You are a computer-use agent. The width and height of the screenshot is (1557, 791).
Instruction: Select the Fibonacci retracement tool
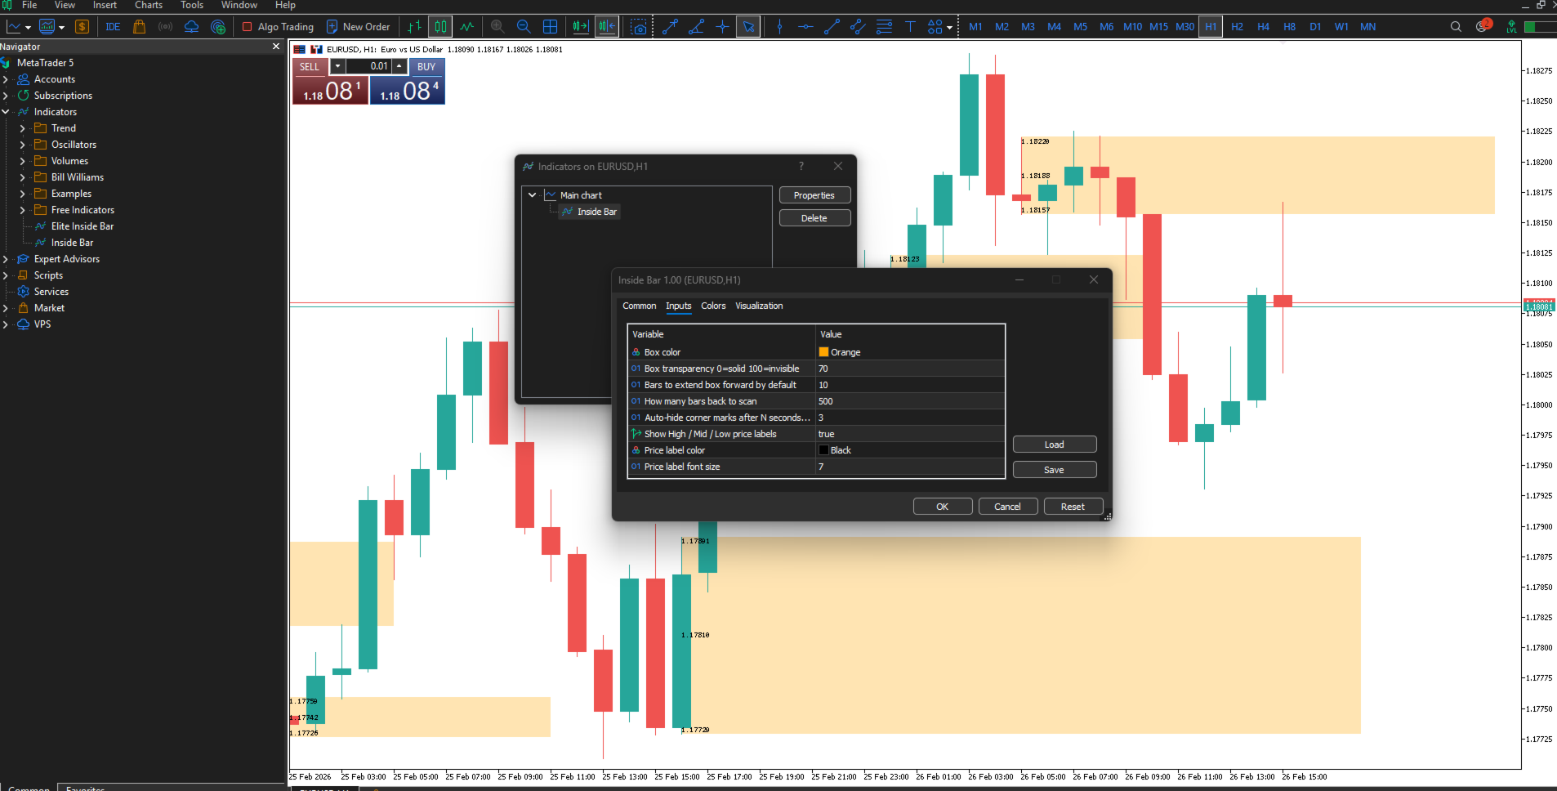tap(884, 27)
